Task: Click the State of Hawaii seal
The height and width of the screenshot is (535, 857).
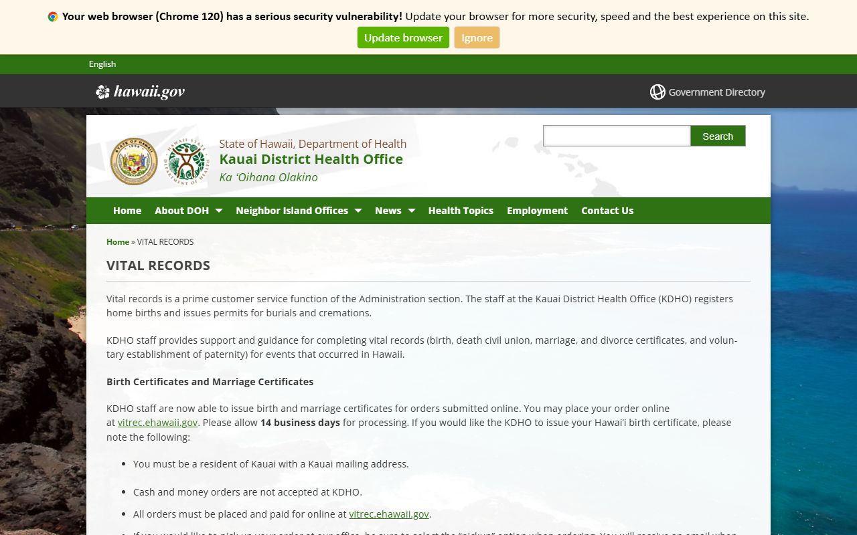Action: pyautogui.click(x=134, y=161)
